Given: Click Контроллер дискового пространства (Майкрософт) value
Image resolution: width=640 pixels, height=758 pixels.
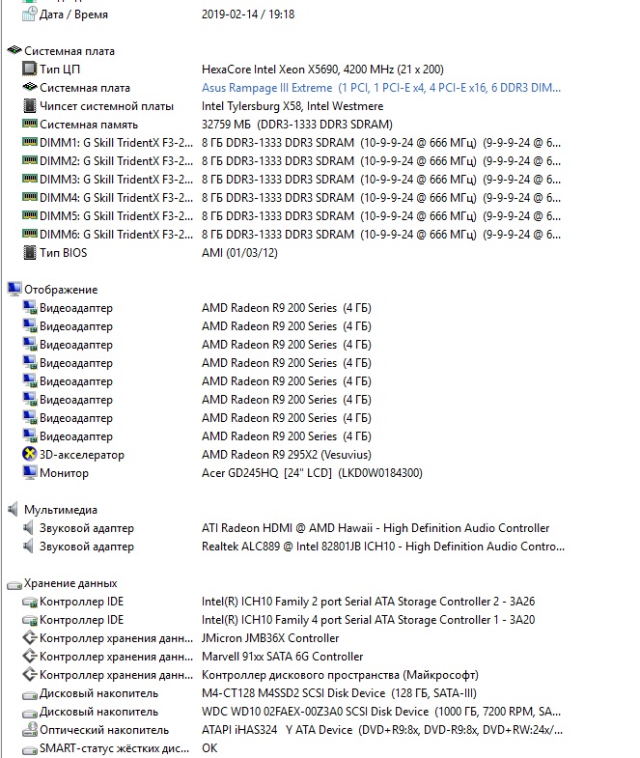Looking at the screenshot, I should (x=340, y=675).
